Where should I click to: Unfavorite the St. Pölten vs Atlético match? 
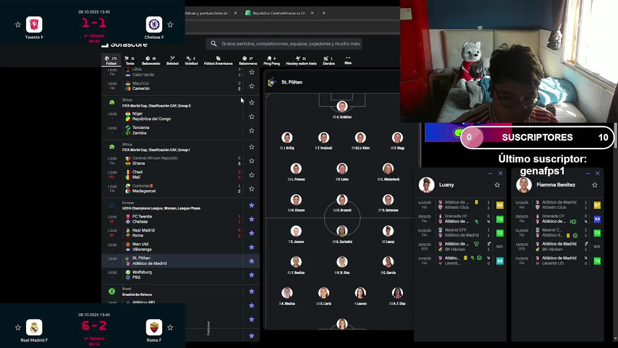(252, 261)
